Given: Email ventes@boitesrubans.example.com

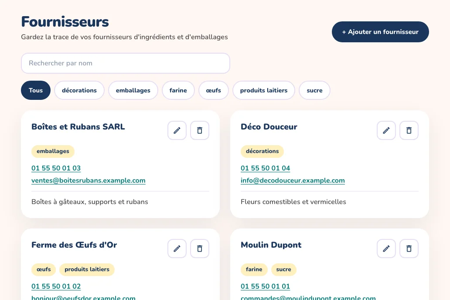Looking at the screenshot, I should tap(89, 181).
